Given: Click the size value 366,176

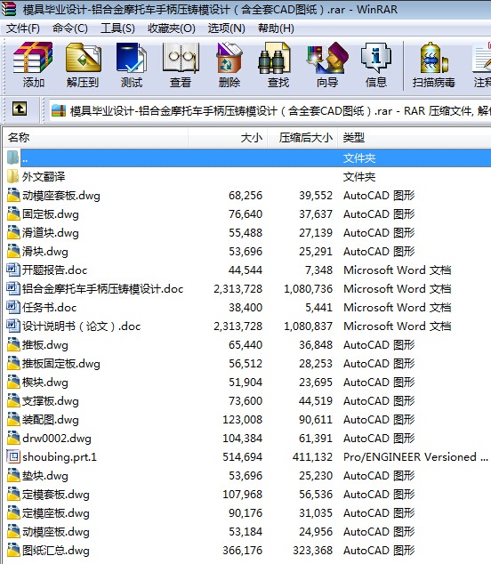Looking at the screenshot, I should coord(243,551).
